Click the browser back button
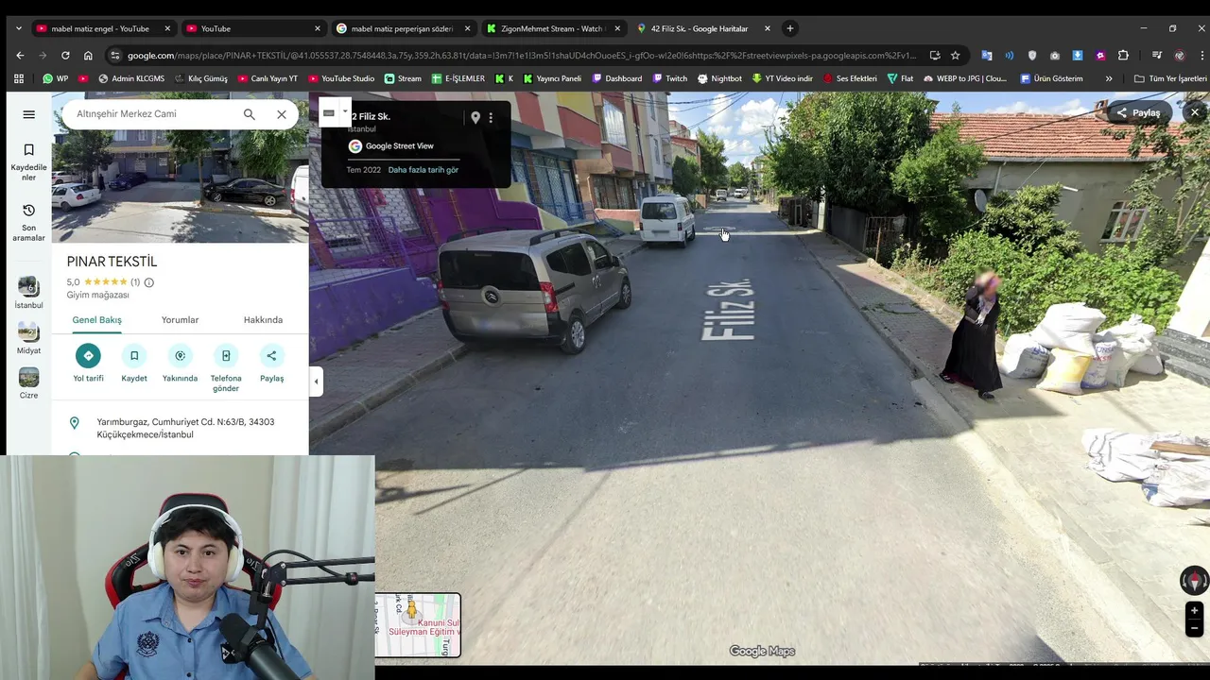The width and height of the screenshot is (1210, 680). (x=20, y=55)
